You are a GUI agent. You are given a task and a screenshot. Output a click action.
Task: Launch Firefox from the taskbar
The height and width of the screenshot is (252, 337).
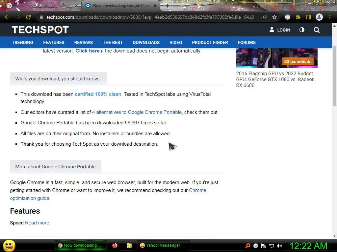pos(115,245)
